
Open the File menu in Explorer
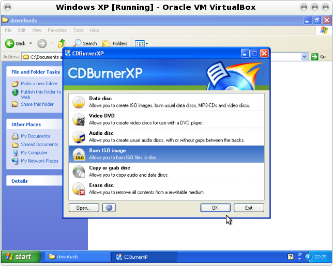click(x=8, y=30)
